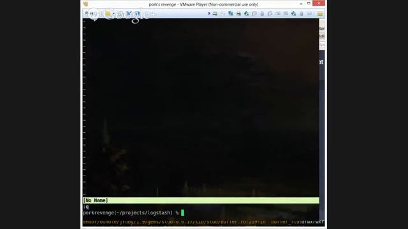Expand the power options dropdown arrow
Image resolution: width=408 pixels, height=229 pixels.
coord(113,13)
